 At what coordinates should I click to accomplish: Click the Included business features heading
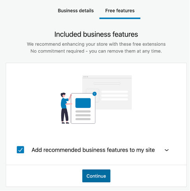[x=96, y=34]
